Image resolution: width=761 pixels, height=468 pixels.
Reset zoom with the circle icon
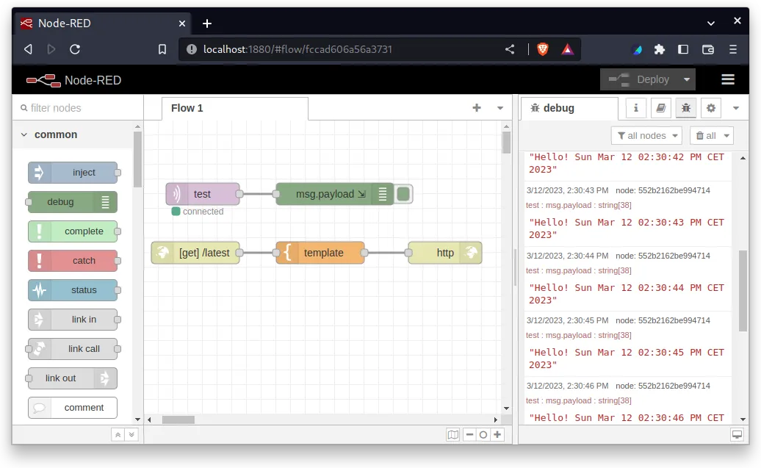[483, 434]
